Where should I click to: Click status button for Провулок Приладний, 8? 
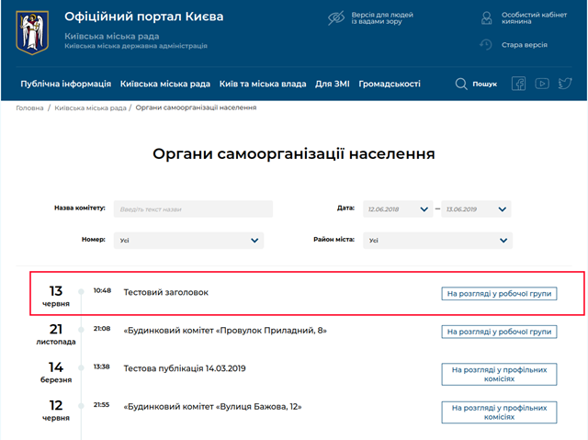click(500, 332)
